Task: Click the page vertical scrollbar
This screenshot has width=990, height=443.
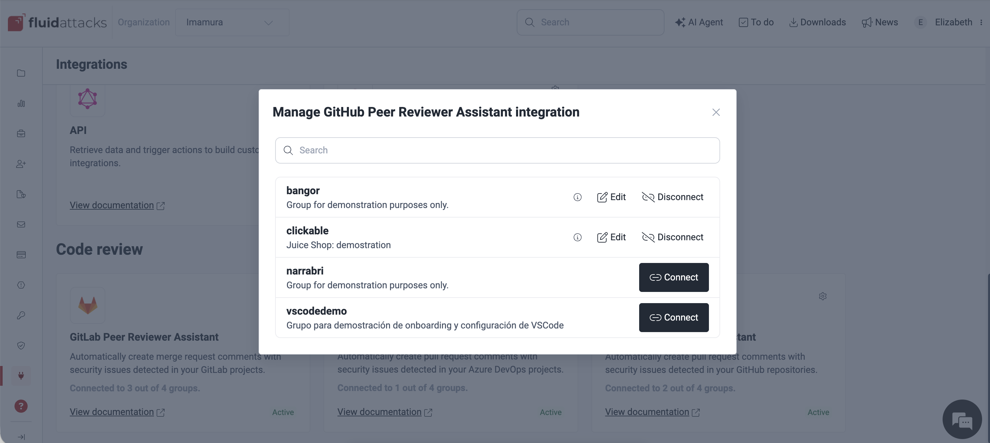Action: pos(988,357)
